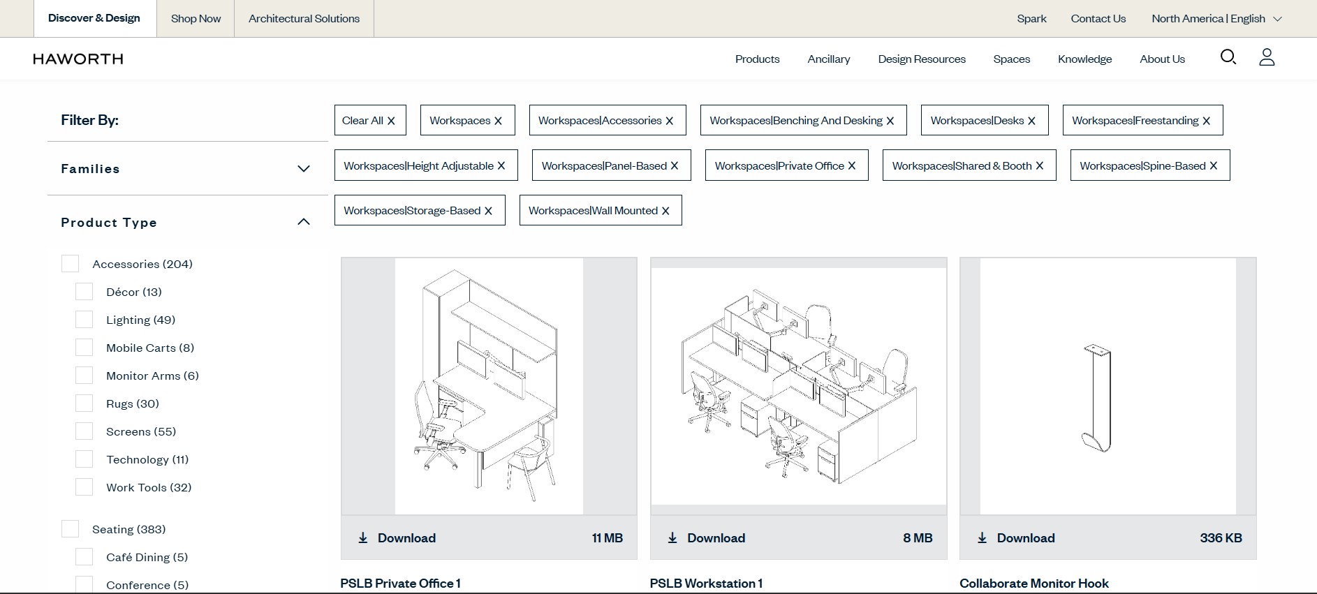Click download icon for Collaborate Monitor Hook
The image size is (1317, 594).
tap(983, 538)
